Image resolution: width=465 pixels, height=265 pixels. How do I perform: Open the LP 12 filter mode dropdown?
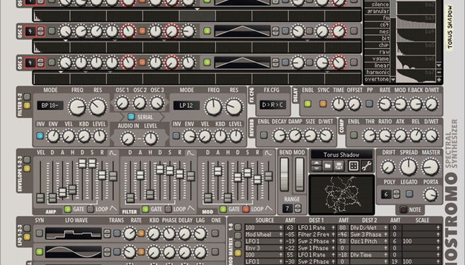click(x=187, y=105)
